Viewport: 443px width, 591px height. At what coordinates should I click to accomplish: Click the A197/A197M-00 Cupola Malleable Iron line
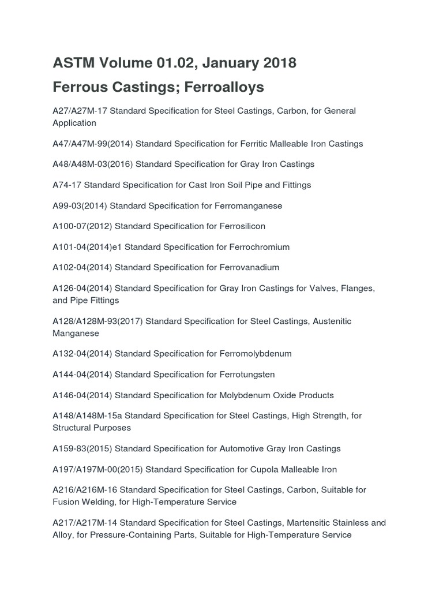195,470
